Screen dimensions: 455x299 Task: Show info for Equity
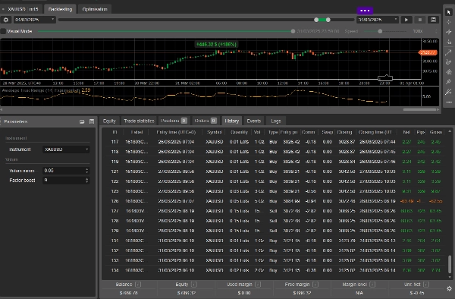194,285
